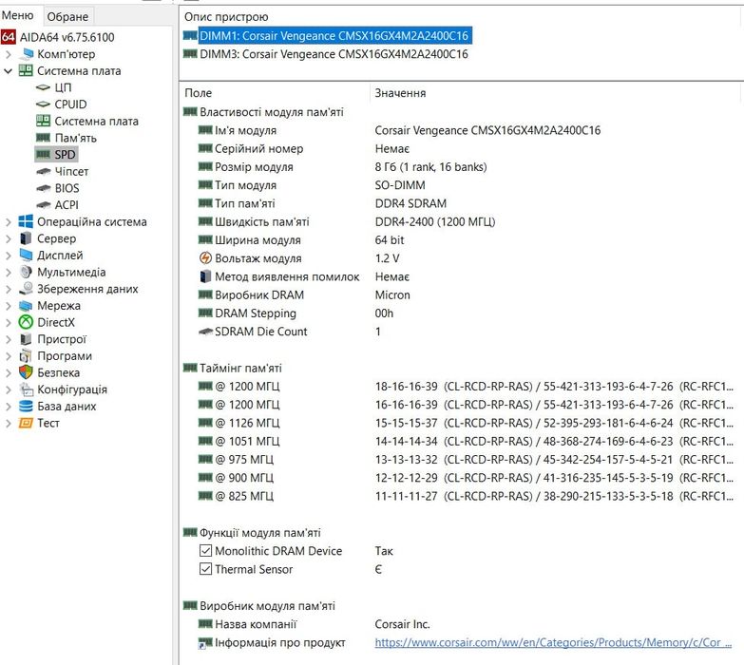Screen dimensions: 744x665
Task: Click the Сервер server tower icon
Action: click(26, 238)
